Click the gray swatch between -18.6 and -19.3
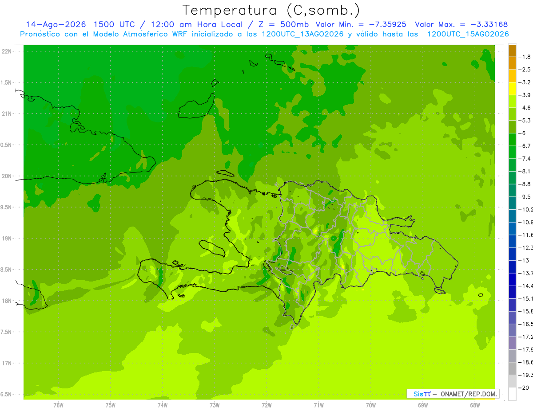Viewport: 533px width, 411px height. (x=512, y=368)
